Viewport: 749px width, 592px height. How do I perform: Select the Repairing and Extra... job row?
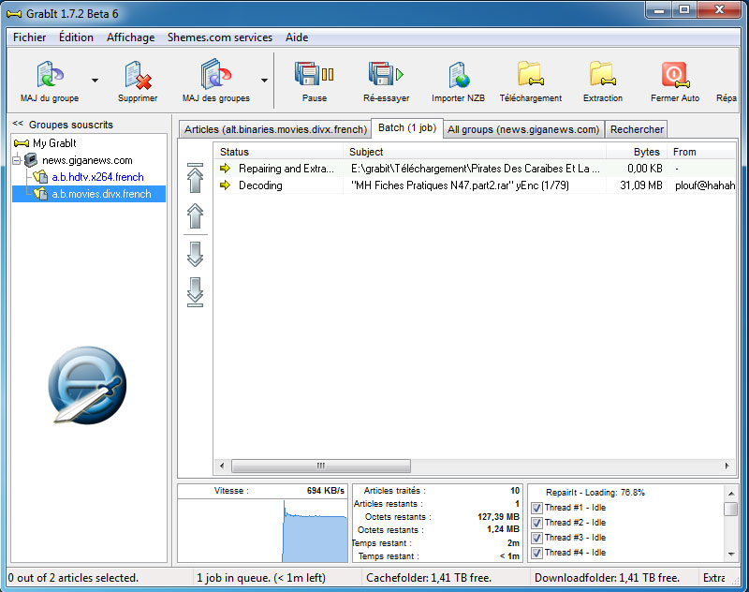point(475,169)
